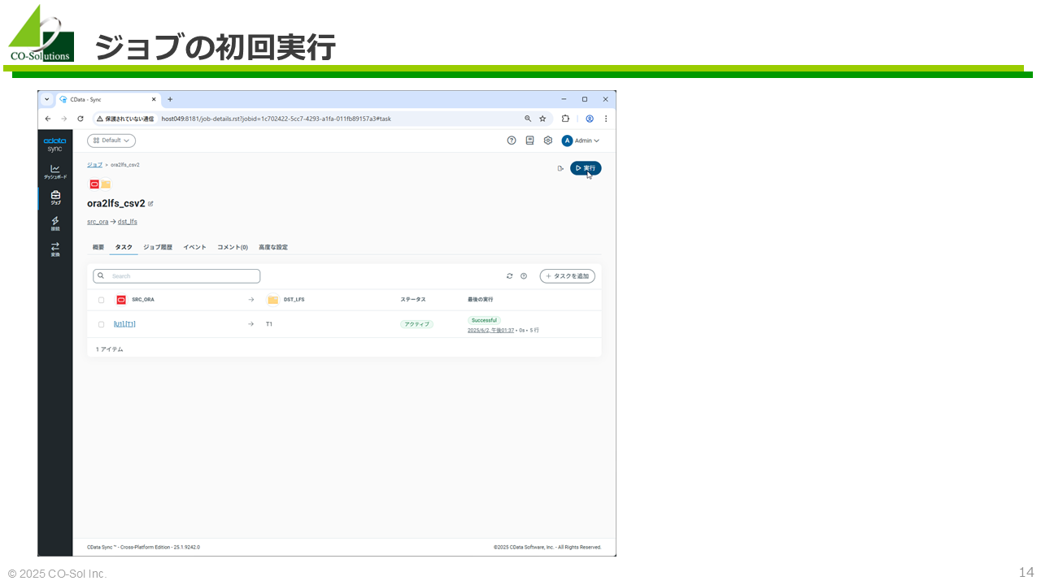Switch to the イベント tab
The height and width of the screenshot is (585, 1041).
tap(194, 247)
